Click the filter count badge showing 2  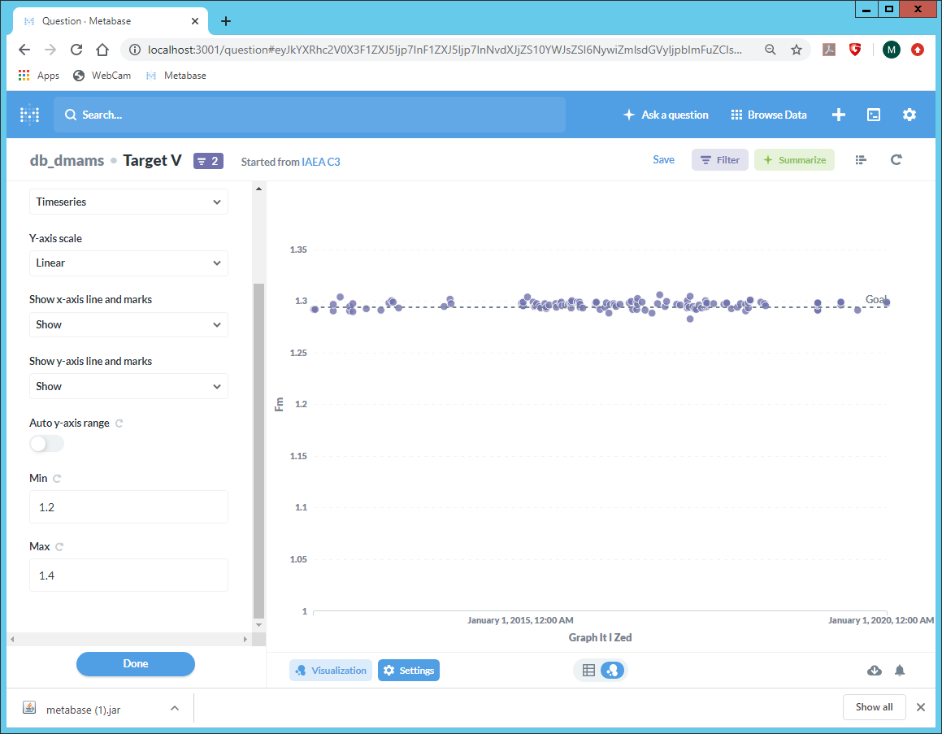pos(208,161)
